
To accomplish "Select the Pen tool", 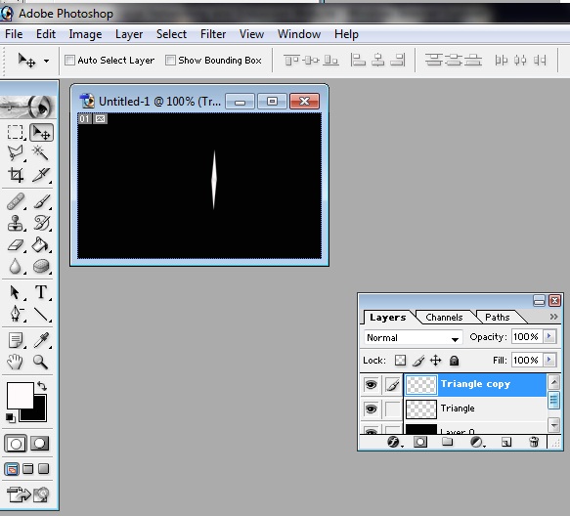I will pyautogui.click(x=16, y=314).
